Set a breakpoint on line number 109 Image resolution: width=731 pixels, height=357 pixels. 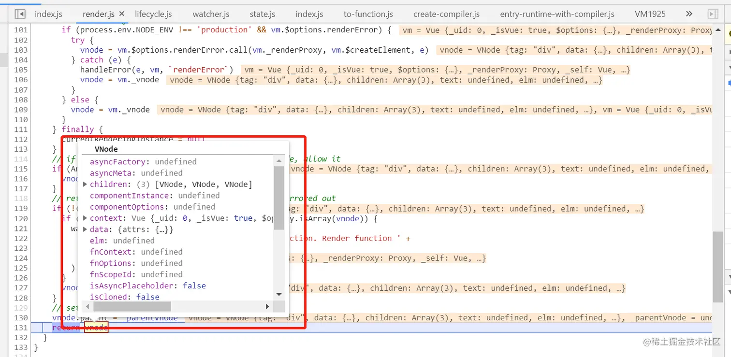[21, 110]
